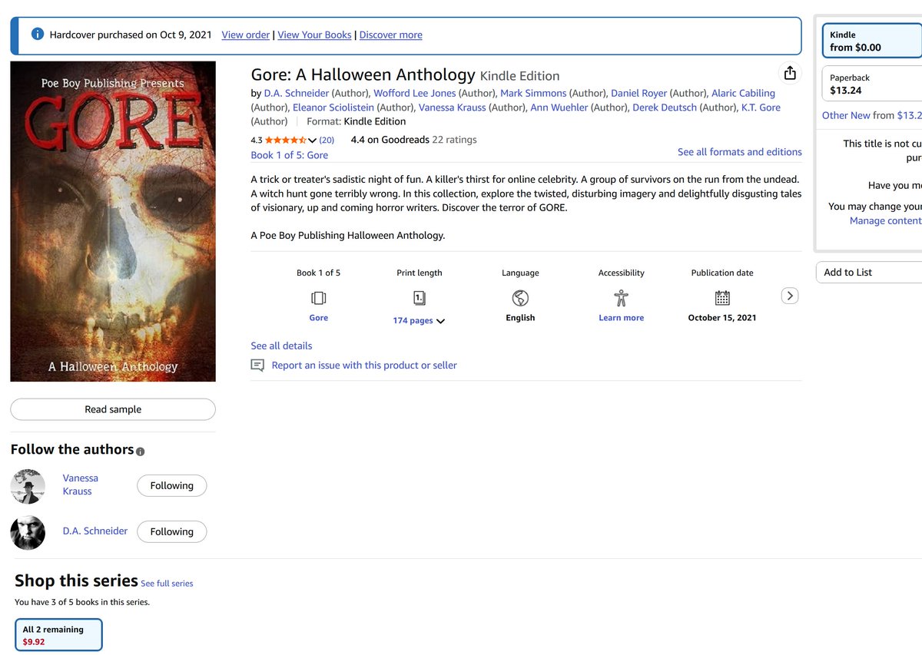Open View Your Books link
Image resolution: width=922 pixels, height=655 pixels.
(x=314, y=35)
